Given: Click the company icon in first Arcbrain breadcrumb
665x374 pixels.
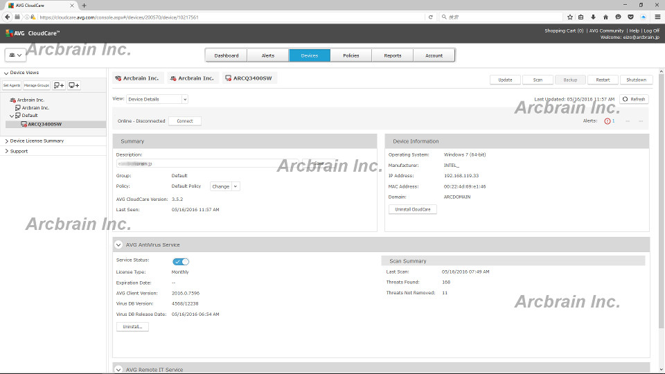Looking at the screenshot, I should point(118,78).
